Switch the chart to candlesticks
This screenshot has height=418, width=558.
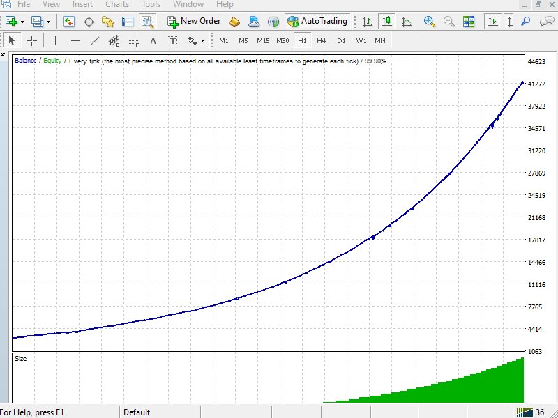(387, 22)
